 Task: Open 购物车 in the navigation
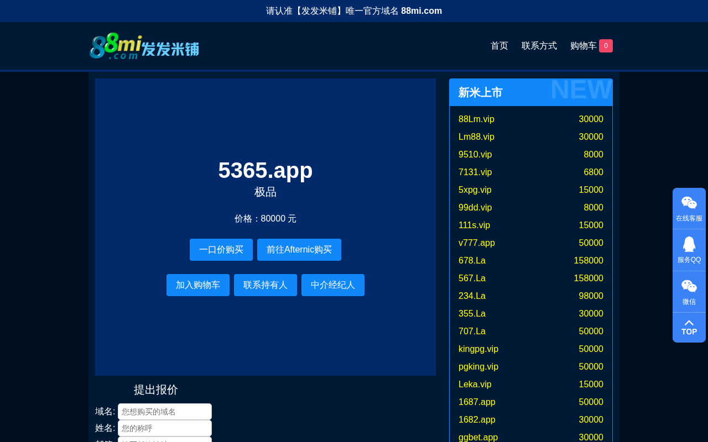click(x=584, y=46)
